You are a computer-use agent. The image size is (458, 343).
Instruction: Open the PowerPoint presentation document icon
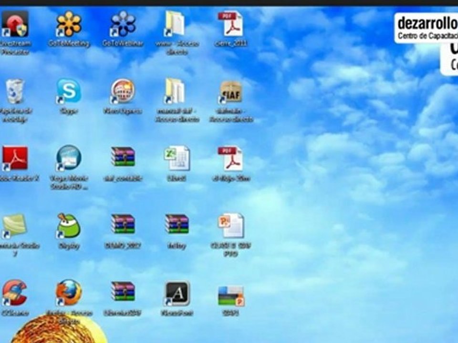231,226
